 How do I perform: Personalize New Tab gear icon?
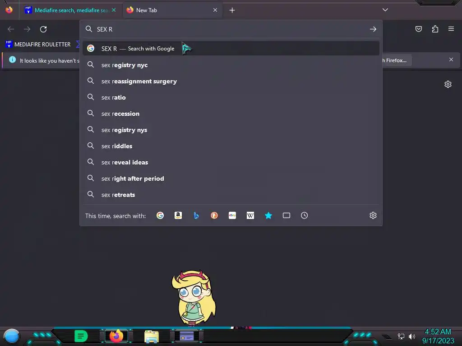pyautogui.click(x=448, y=84)
